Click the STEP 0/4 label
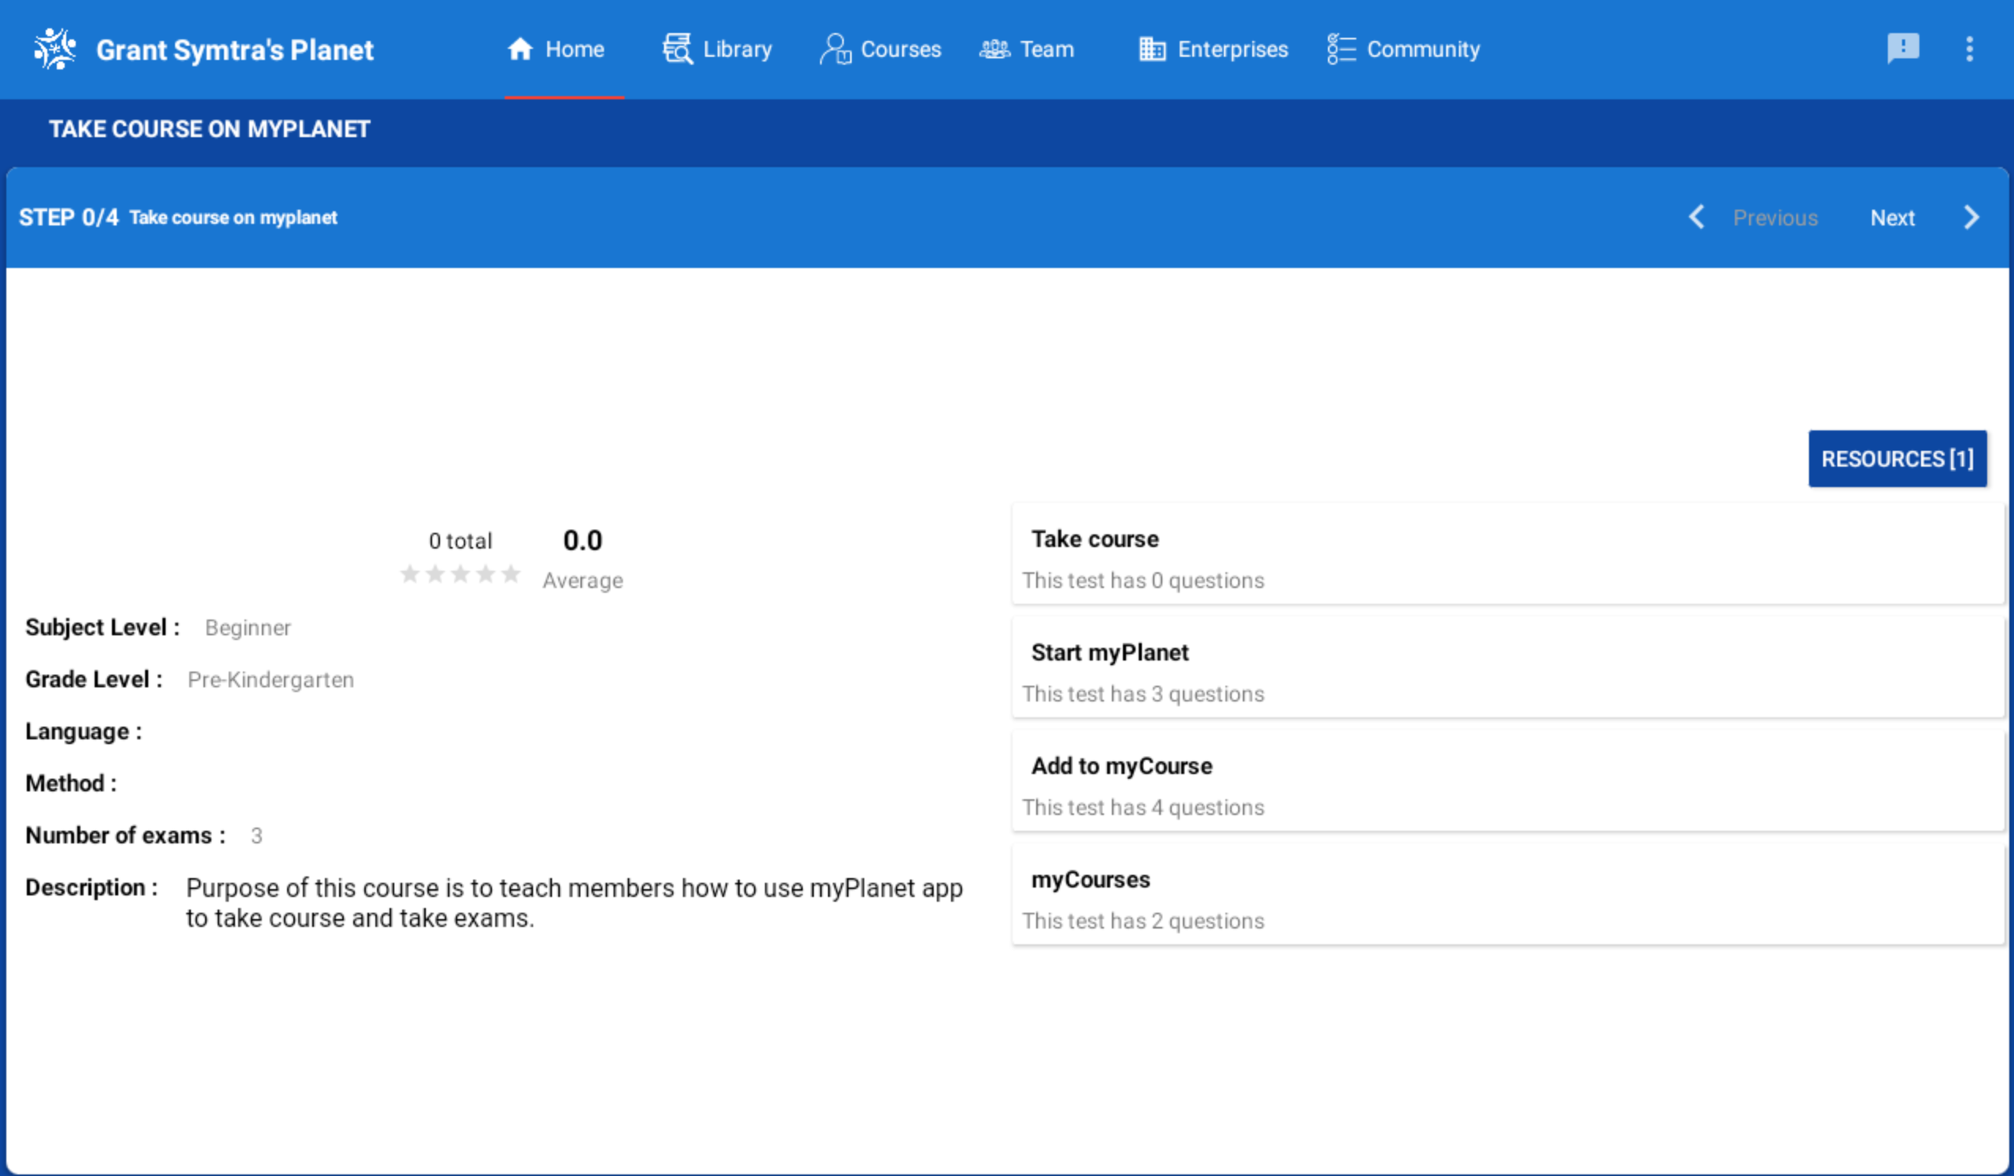 [x=69, y=218]
